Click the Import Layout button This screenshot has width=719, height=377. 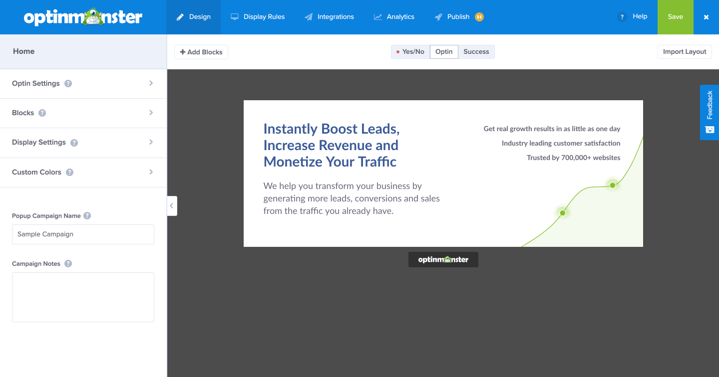click(x=685, y=52)
